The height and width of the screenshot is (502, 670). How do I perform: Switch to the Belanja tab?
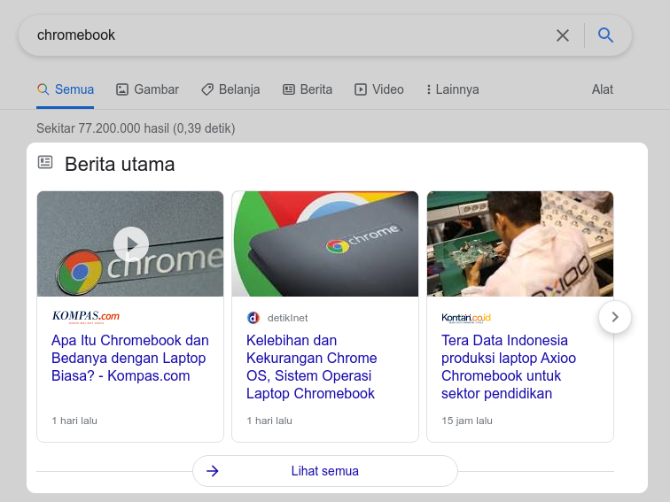[x=230, y=89]
